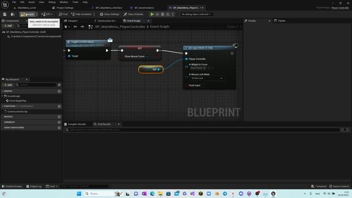Open the Debug menu
Image resolution: width=352 pixels, height=198 pixels.
(x=52, y=2)
